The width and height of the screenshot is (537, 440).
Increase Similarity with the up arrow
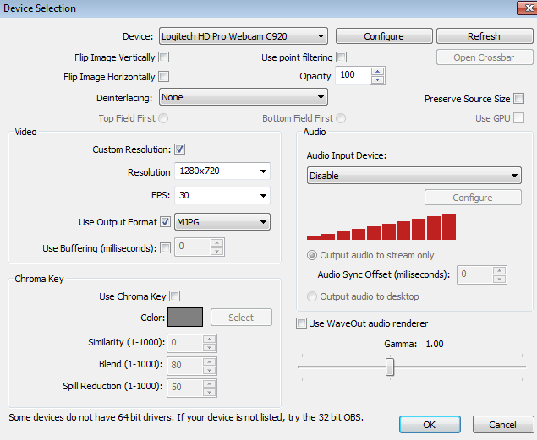click(209, 340)
